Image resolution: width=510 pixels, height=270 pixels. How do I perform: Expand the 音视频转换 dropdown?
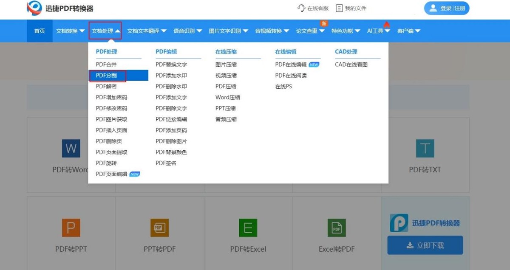[x=271, y=31]
